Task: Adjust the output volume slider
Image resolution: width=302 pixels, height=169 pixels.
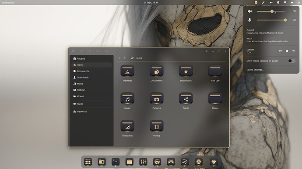Action: pos(271,11)
